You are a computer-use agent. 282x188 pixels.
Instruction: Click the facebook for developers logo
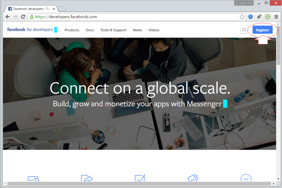30,30
